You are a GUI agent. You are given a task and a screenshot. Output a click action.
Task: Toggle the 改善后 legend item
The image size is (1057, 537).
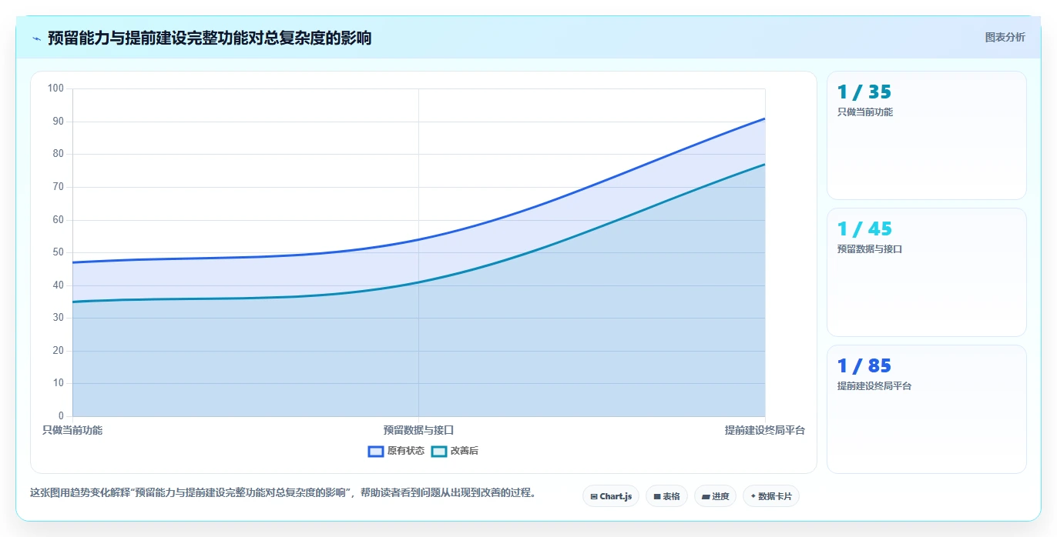[455, 451]
